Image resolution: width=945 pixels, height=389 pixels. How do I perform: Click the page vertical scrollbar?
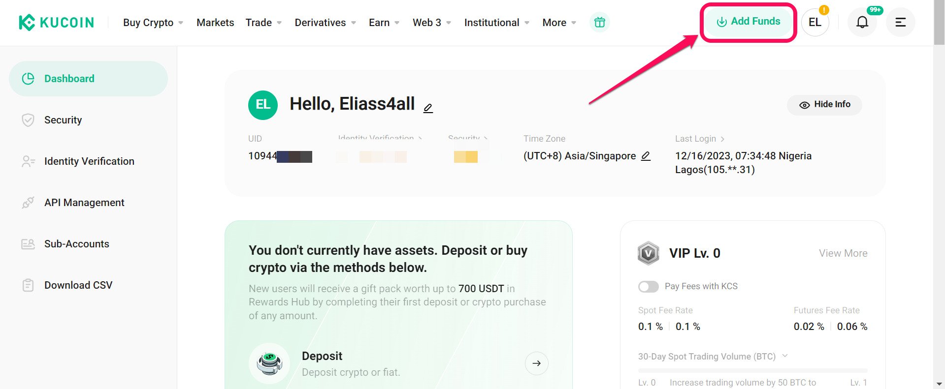pyautogui.click(x=939, y=23)
